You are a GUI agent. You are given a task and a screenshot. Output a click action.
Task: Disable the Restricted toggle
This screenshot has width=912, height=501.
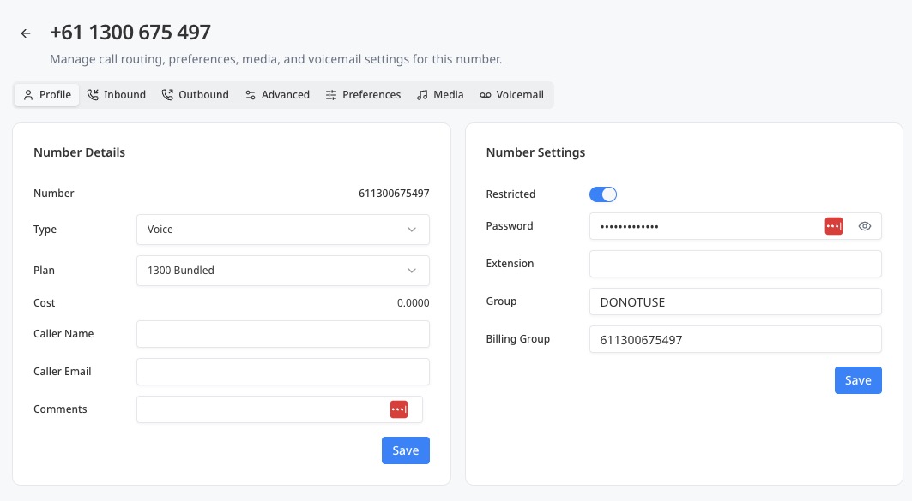coord(602,194)
